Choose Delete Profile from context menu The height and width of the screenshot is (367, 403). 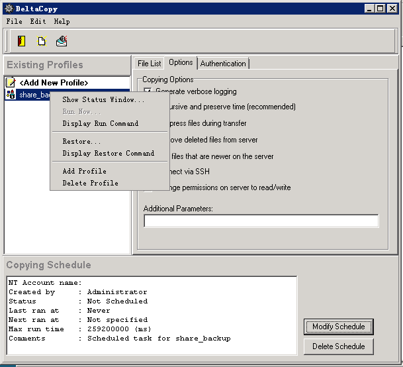coord(90,183)
